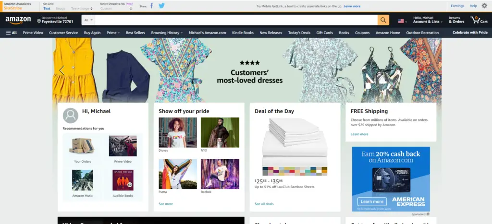This screenshot has width=492, height=224.
Task: Click Learn more about Mobile GetLink
Action: click(352, 6)
